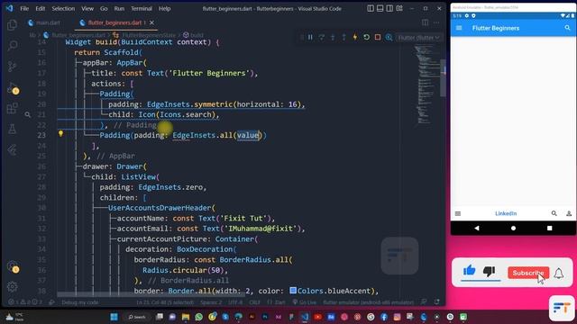The height and width of the screenshot is (324, 577).
Task: Open the Run menu
Action: click(119, 8)
